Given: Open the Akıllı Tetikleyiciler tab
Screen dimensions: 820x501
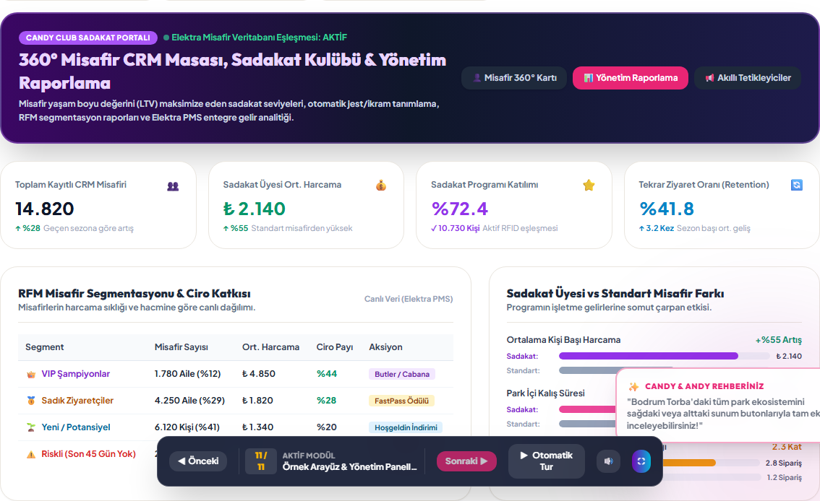Looking at the screenshot, I should coord(747,78).
